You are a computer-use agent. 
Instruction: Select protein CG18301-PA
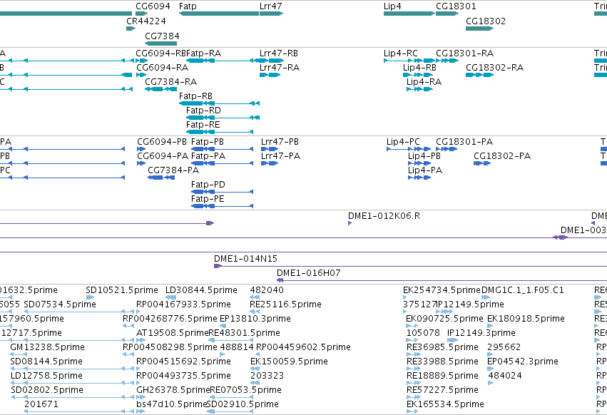coord(464,142)
